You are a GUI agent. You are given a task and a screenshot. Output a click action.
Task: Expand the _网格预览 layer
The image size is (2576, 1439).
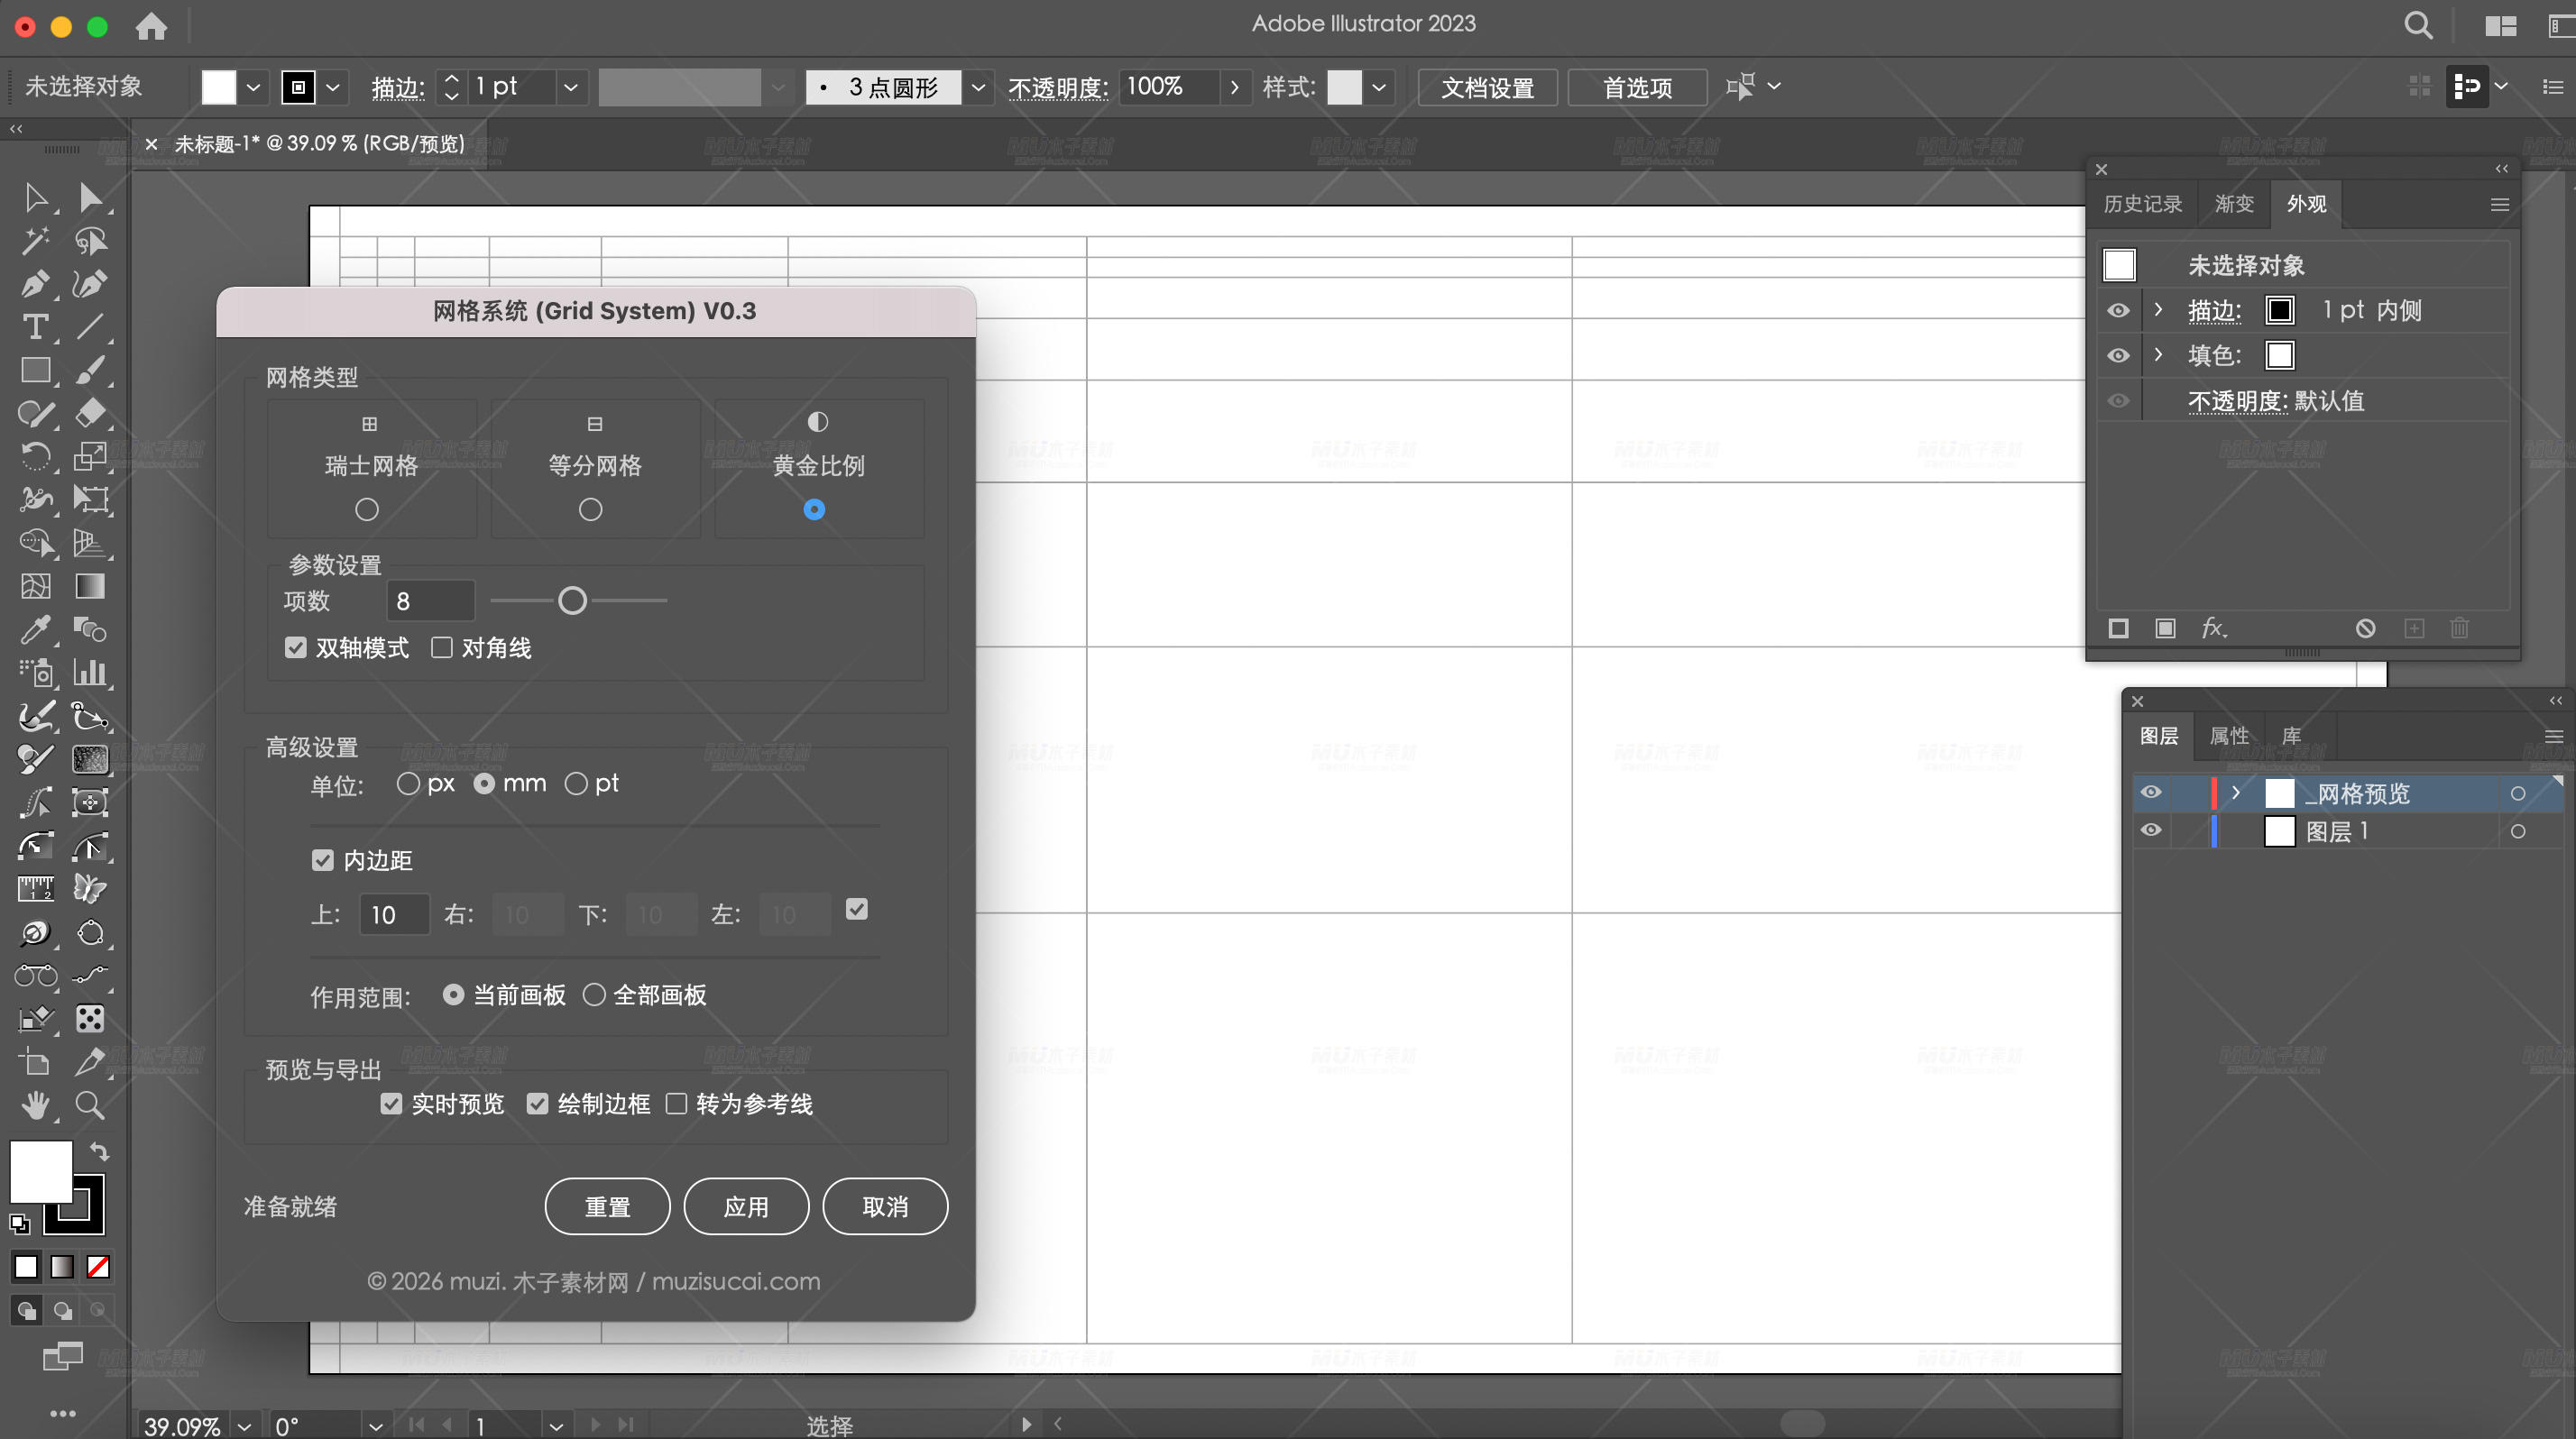click(2236, 793)
